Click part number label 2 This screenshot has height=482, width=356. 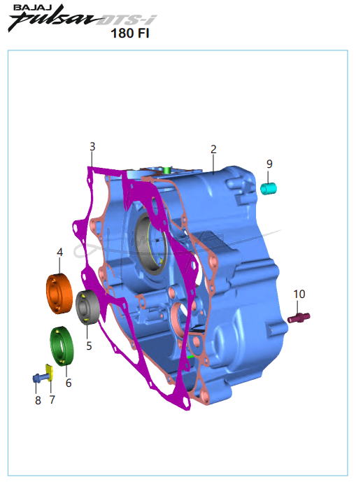click(213, 149)
